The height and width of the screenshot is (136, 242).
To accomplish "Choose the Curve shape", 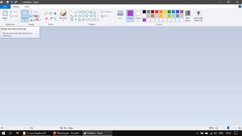I will coord(76,12).
